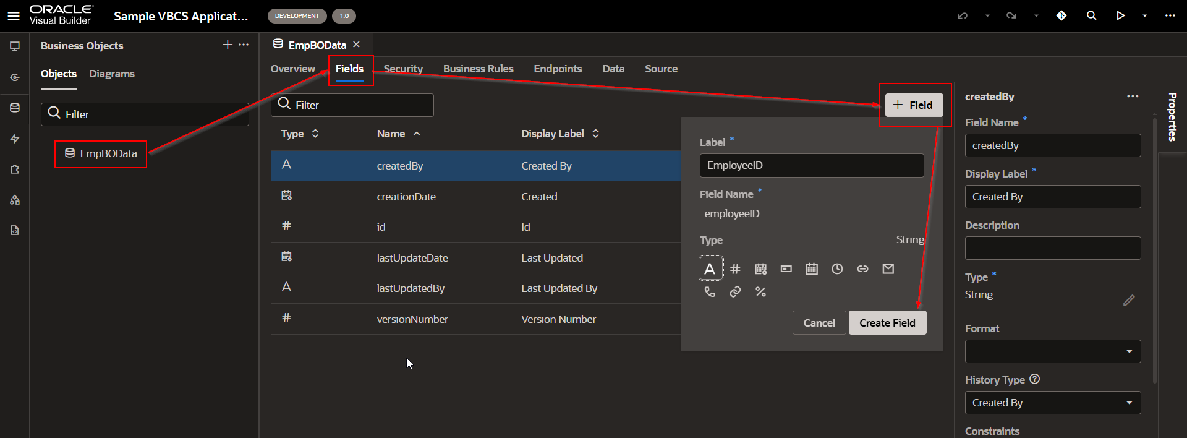The width and height of the screenshot is (1187, 438).
Task: Add a new business object with plus icon
Action: [x=228, y=45]
